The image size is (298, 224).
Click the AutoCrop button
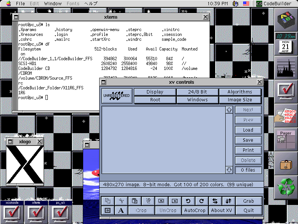pos(195,210)
